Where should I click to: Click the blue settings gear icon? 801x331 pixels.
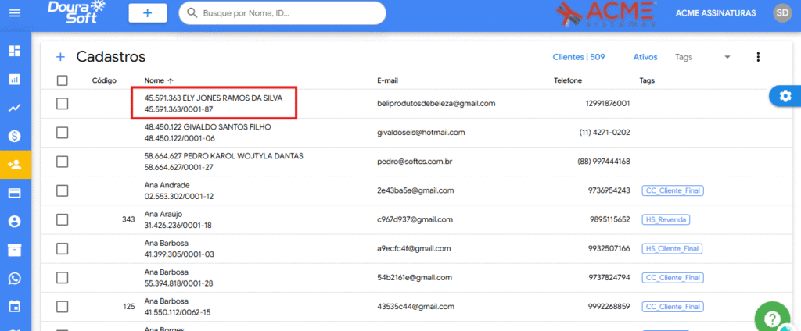pyautogui.click(x=785, y=95)
